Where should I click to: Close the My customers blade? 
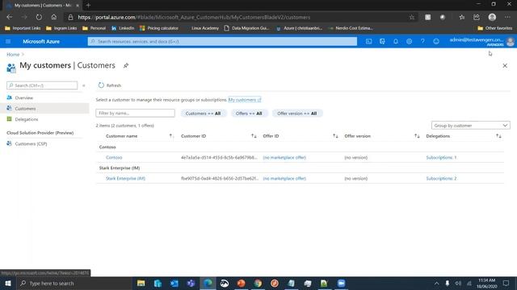click(505, 66)
